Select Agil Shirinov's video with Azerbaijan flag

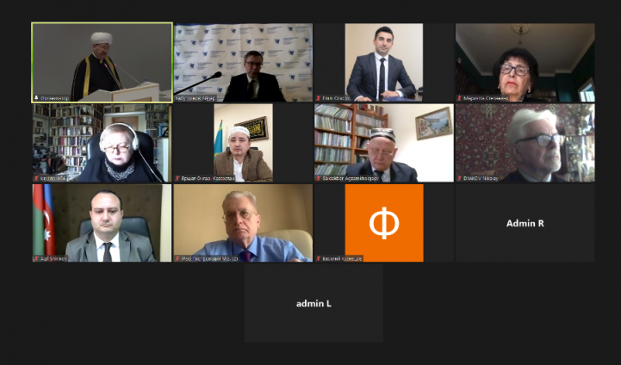point(102,223)
